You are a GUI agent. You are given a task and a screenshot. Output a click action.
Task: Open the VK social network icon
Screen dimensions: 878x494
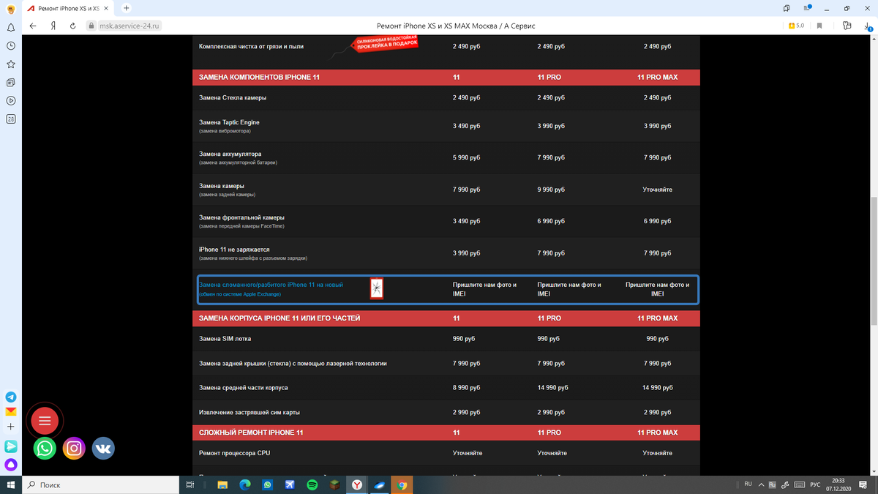[x=103, y=448]
